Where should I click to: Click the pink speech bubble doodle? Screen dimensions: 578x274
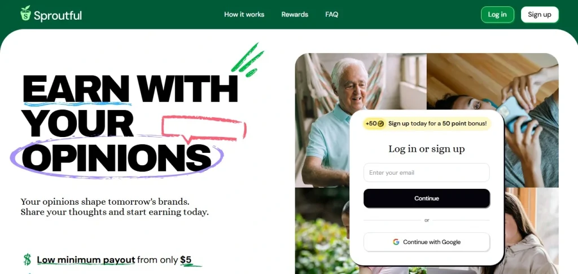204,129
